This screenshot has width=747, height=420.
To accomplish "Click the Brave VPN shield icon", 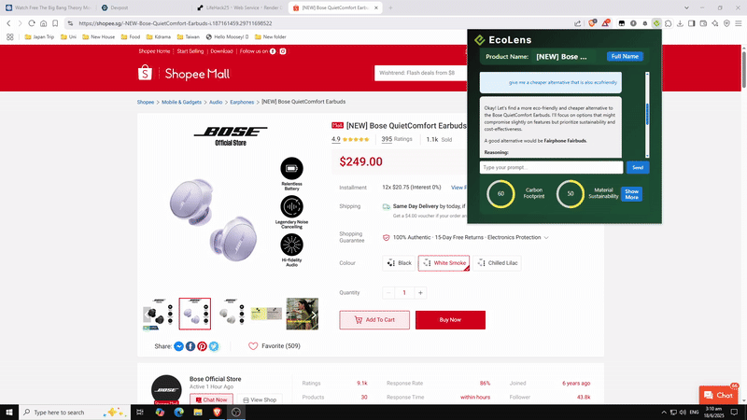I will click(726, 23).
